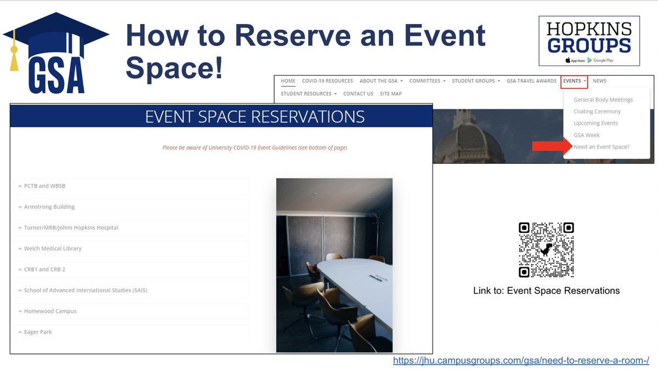Viewport: 658px width, 371px height.
Task: Click the Google Play badge
Action: point(600,60)
